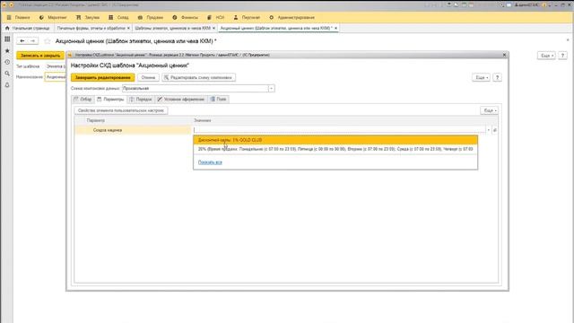The image size is (574, 323).
Task: Expand Схема компоновки данных dropdown arrow
Action: click(271, 88)
